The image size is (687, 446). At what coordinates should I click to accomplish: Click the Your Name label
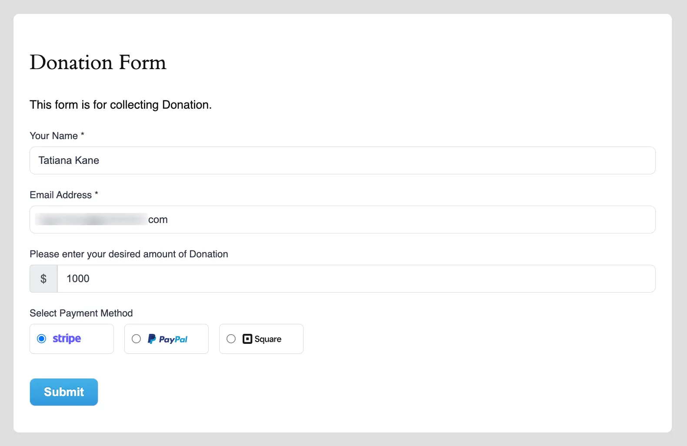[x=53, y=136]
